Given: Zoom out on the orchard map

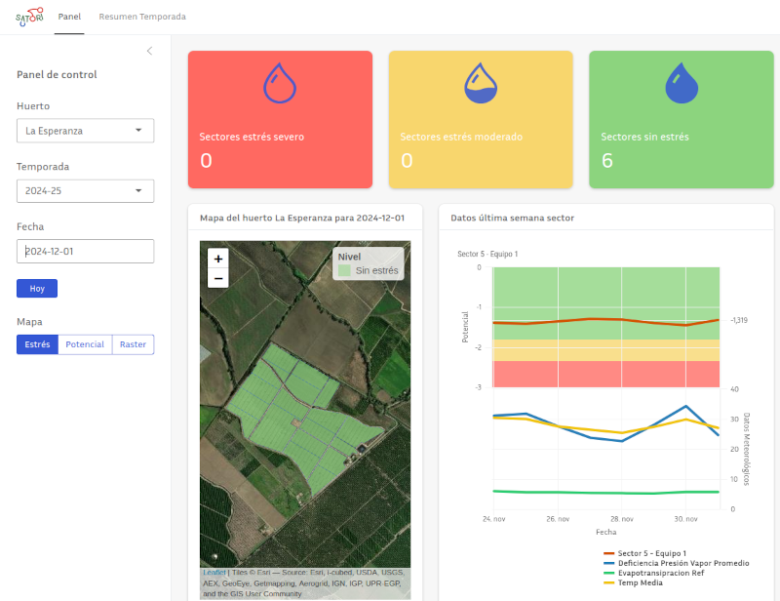Looking at the screenshot, I should click(x=218, y=279).
